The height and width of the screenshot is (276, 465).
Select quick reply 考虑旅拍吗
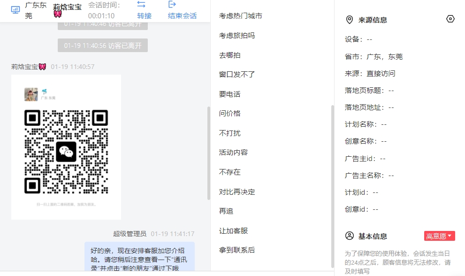pyautogui.click(x=237, y=36)
